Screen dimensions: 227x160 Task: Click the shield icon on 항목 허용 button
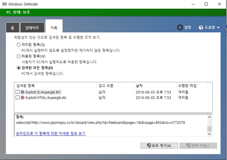coord(188,146)
